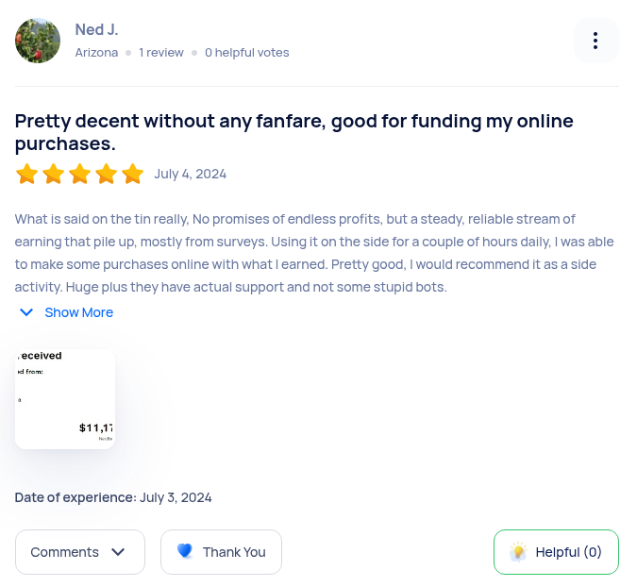Click the third rating star

[x=79, y=174]
